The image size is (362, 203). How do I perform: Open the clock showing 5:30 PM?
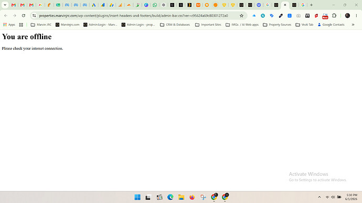pyautogui.click(x=351, y=197)
